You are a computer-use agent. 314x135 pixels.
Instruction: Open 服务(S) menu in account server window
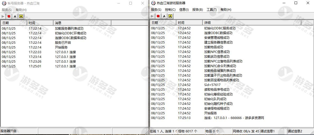click(7, 10)
